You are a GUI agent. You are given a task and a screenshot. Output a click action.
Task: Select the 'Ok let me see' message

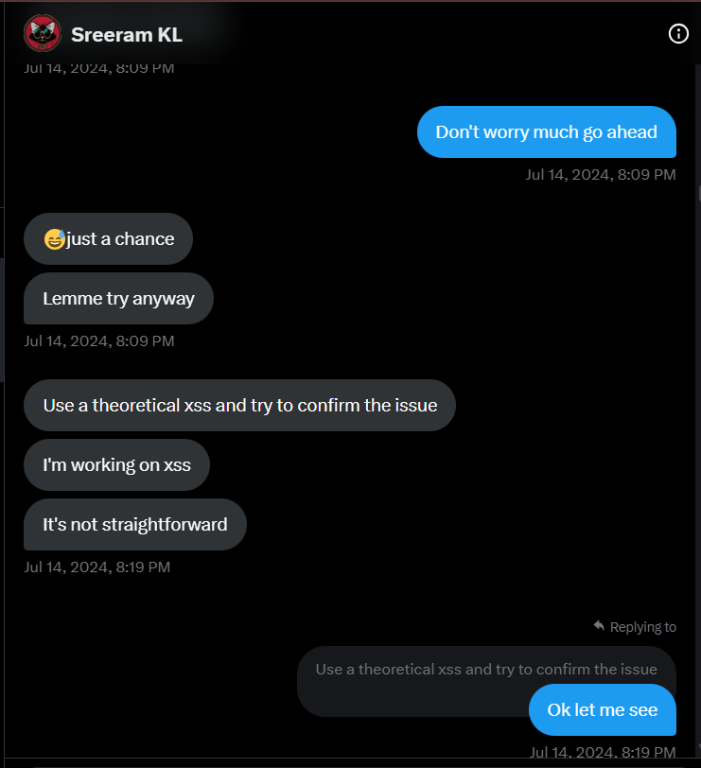(602, 709)
